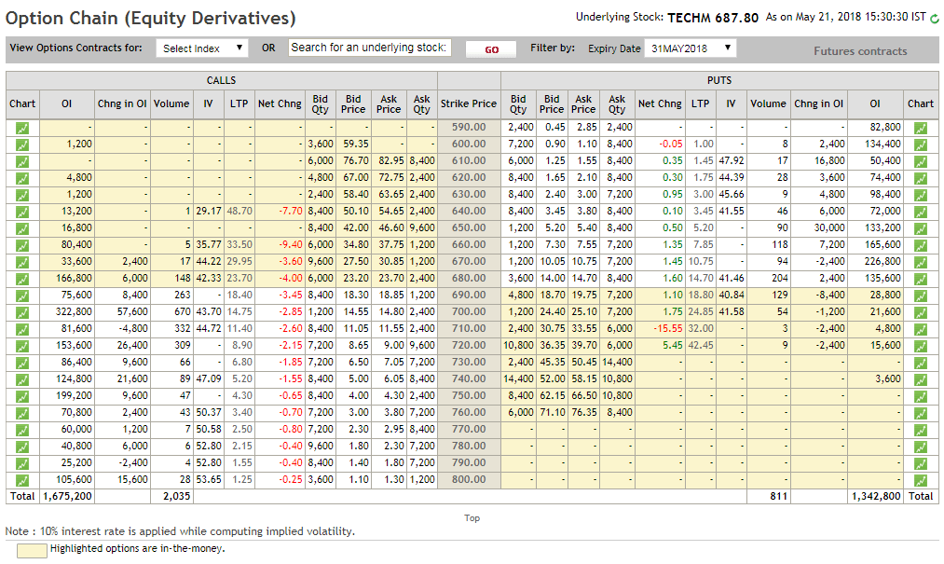This screenshot has width=944, height=564.
Task: Open puts chart icon for strike 790.00
Action: coord(921,463)
